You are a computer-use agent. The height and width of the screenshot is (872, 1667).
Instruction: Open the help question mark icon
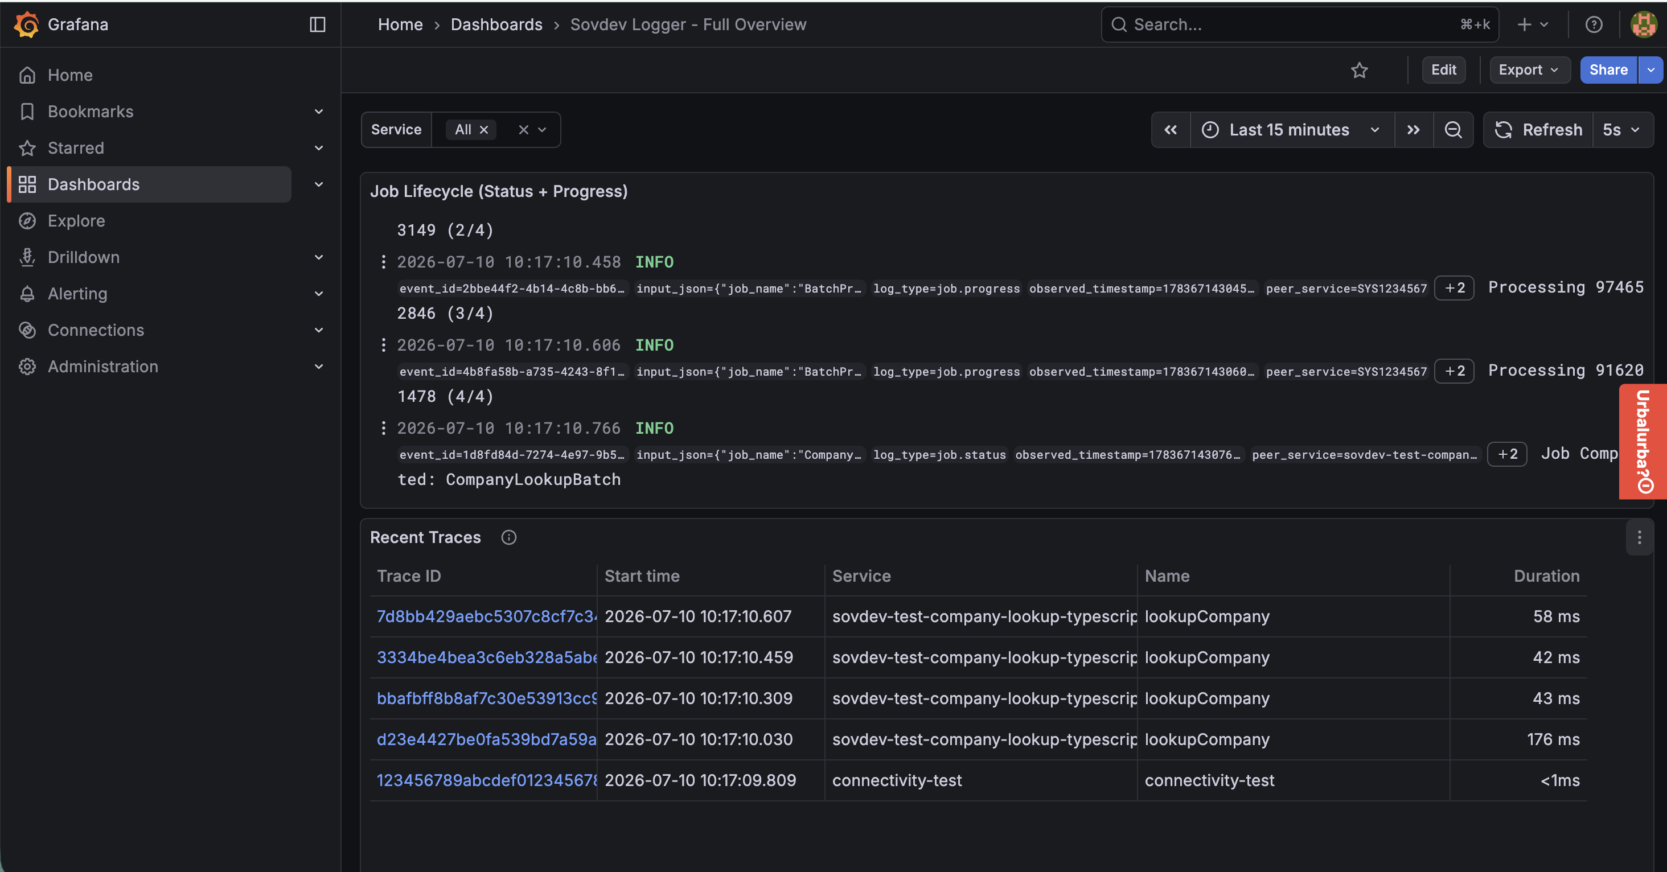tap(1594, 24)
